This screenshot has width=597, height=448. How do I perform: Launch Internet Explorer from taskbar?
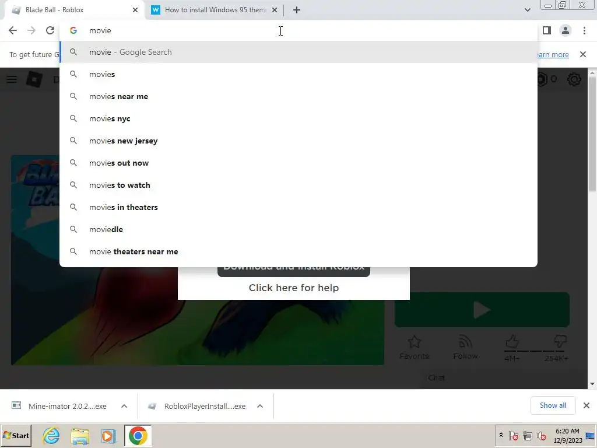[x=51, y=435]
